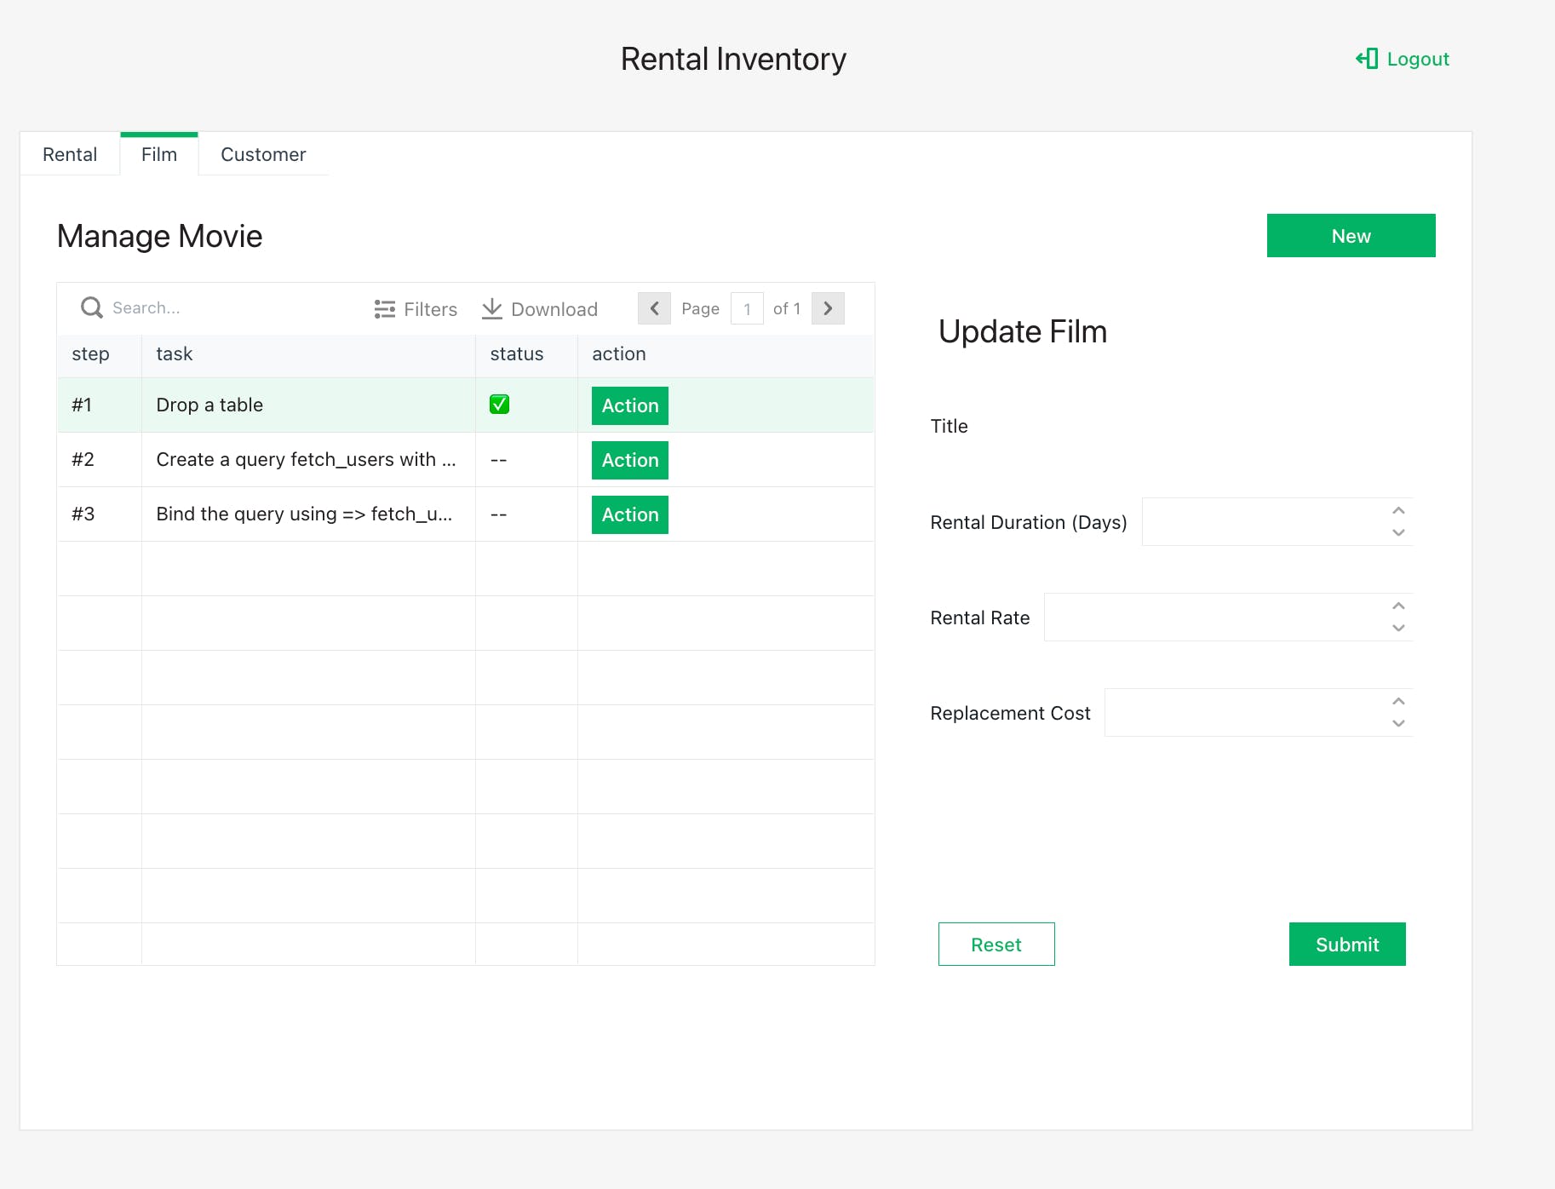The width and height of the screenshot is (1555, 1189).
Task: Switch to the Rental tab
Action: (70, 154)
